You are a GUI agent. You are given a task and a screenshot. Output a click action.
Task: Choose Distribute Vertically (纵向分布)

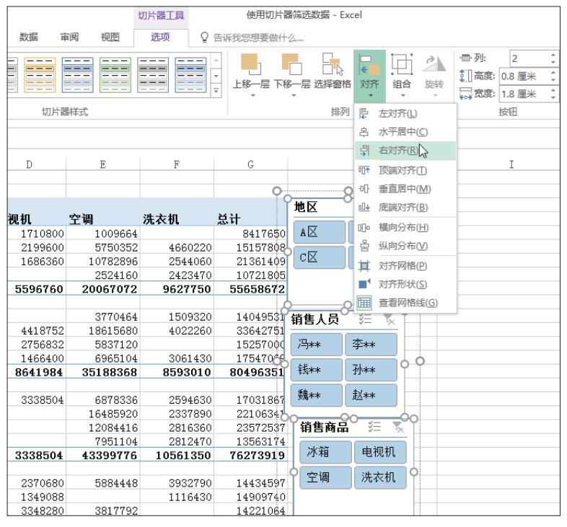pyautogui.click(x=405, y=246)
